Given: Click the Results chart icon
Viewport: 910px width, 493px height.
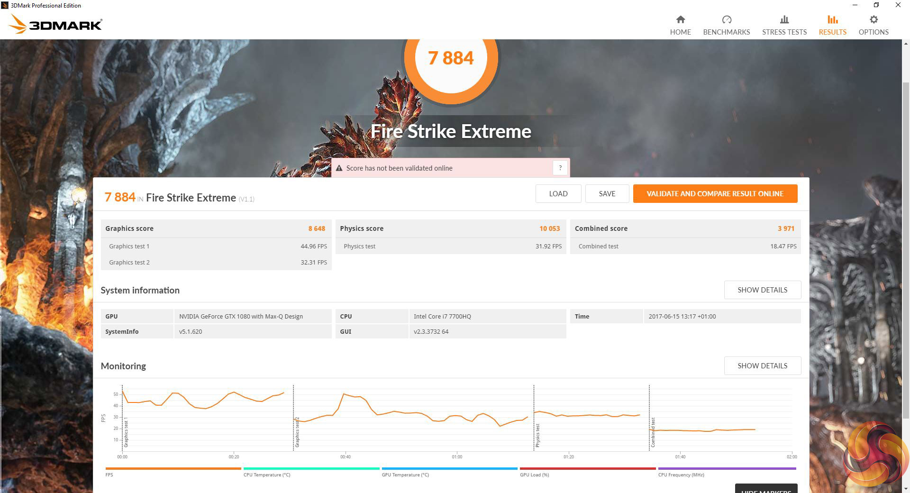Looking at the screenshot, I should 832,19.
